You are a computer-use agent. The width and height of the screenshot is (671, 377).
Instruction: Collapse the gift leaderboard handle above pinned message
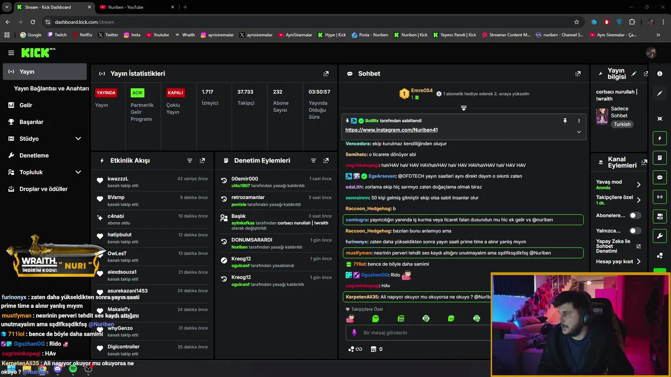463,108
